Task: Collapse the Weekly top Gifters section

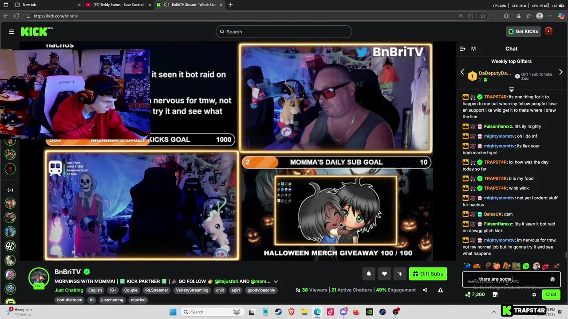Action: [x=511, y=89]
